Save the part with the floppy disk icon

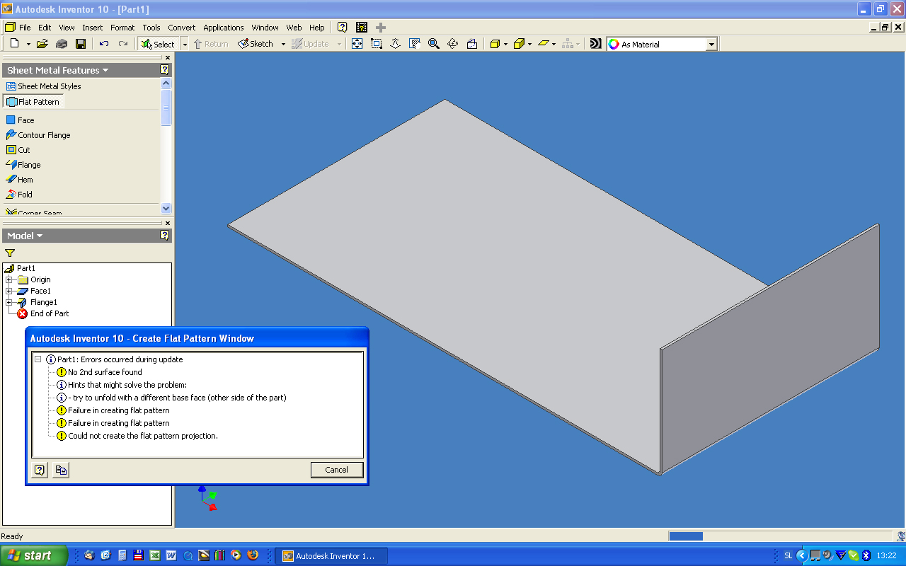(x=80, y=44)
